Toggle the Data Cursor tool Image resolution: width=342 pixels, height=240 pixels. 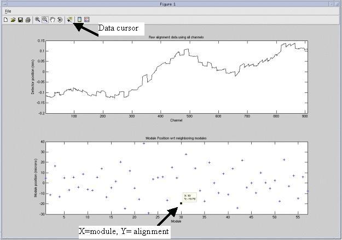pos(69,20)
